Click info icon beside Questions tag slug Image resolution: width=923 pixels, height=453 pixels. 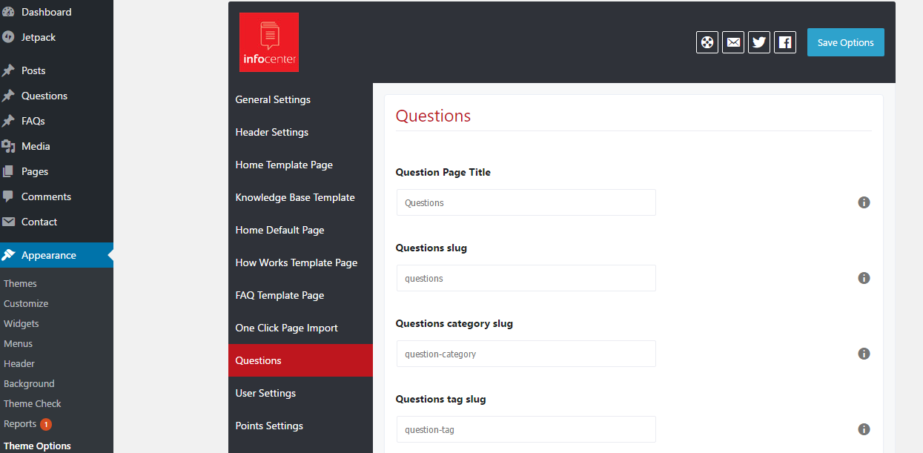[864, 429]
